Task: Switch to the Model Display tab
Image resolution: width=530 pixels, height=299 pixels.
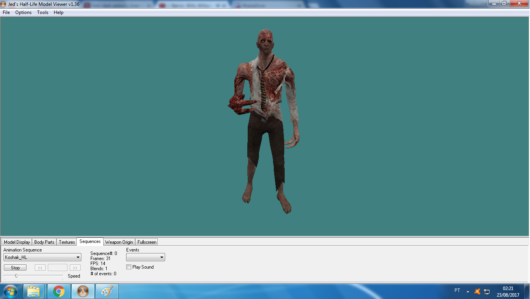Action: (x=17, y=242)
